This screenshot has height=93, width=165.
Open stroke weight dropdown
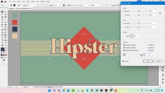(x=35, y=5)
